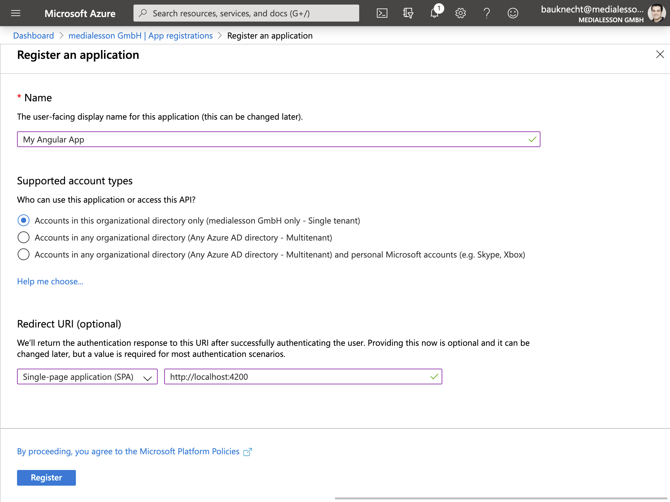Open the Help me choose link
The image size is (670, 502).
[50, 281]
